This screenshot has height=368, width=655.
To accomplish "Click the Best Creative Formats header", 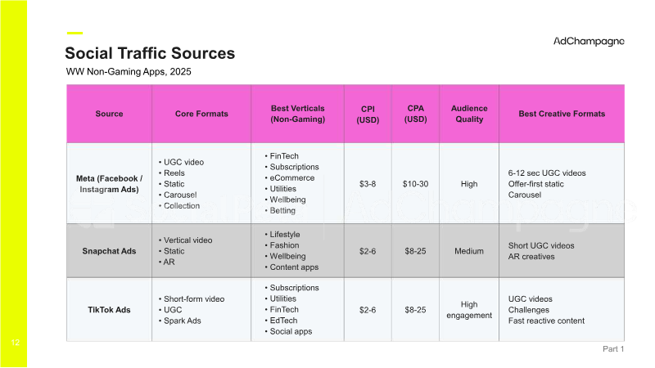I will (562, 114).
